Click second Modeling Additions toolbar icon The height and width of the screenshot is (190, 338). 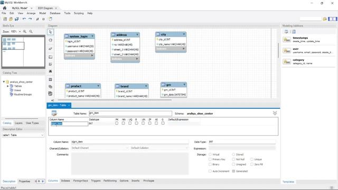click(294, 32)
